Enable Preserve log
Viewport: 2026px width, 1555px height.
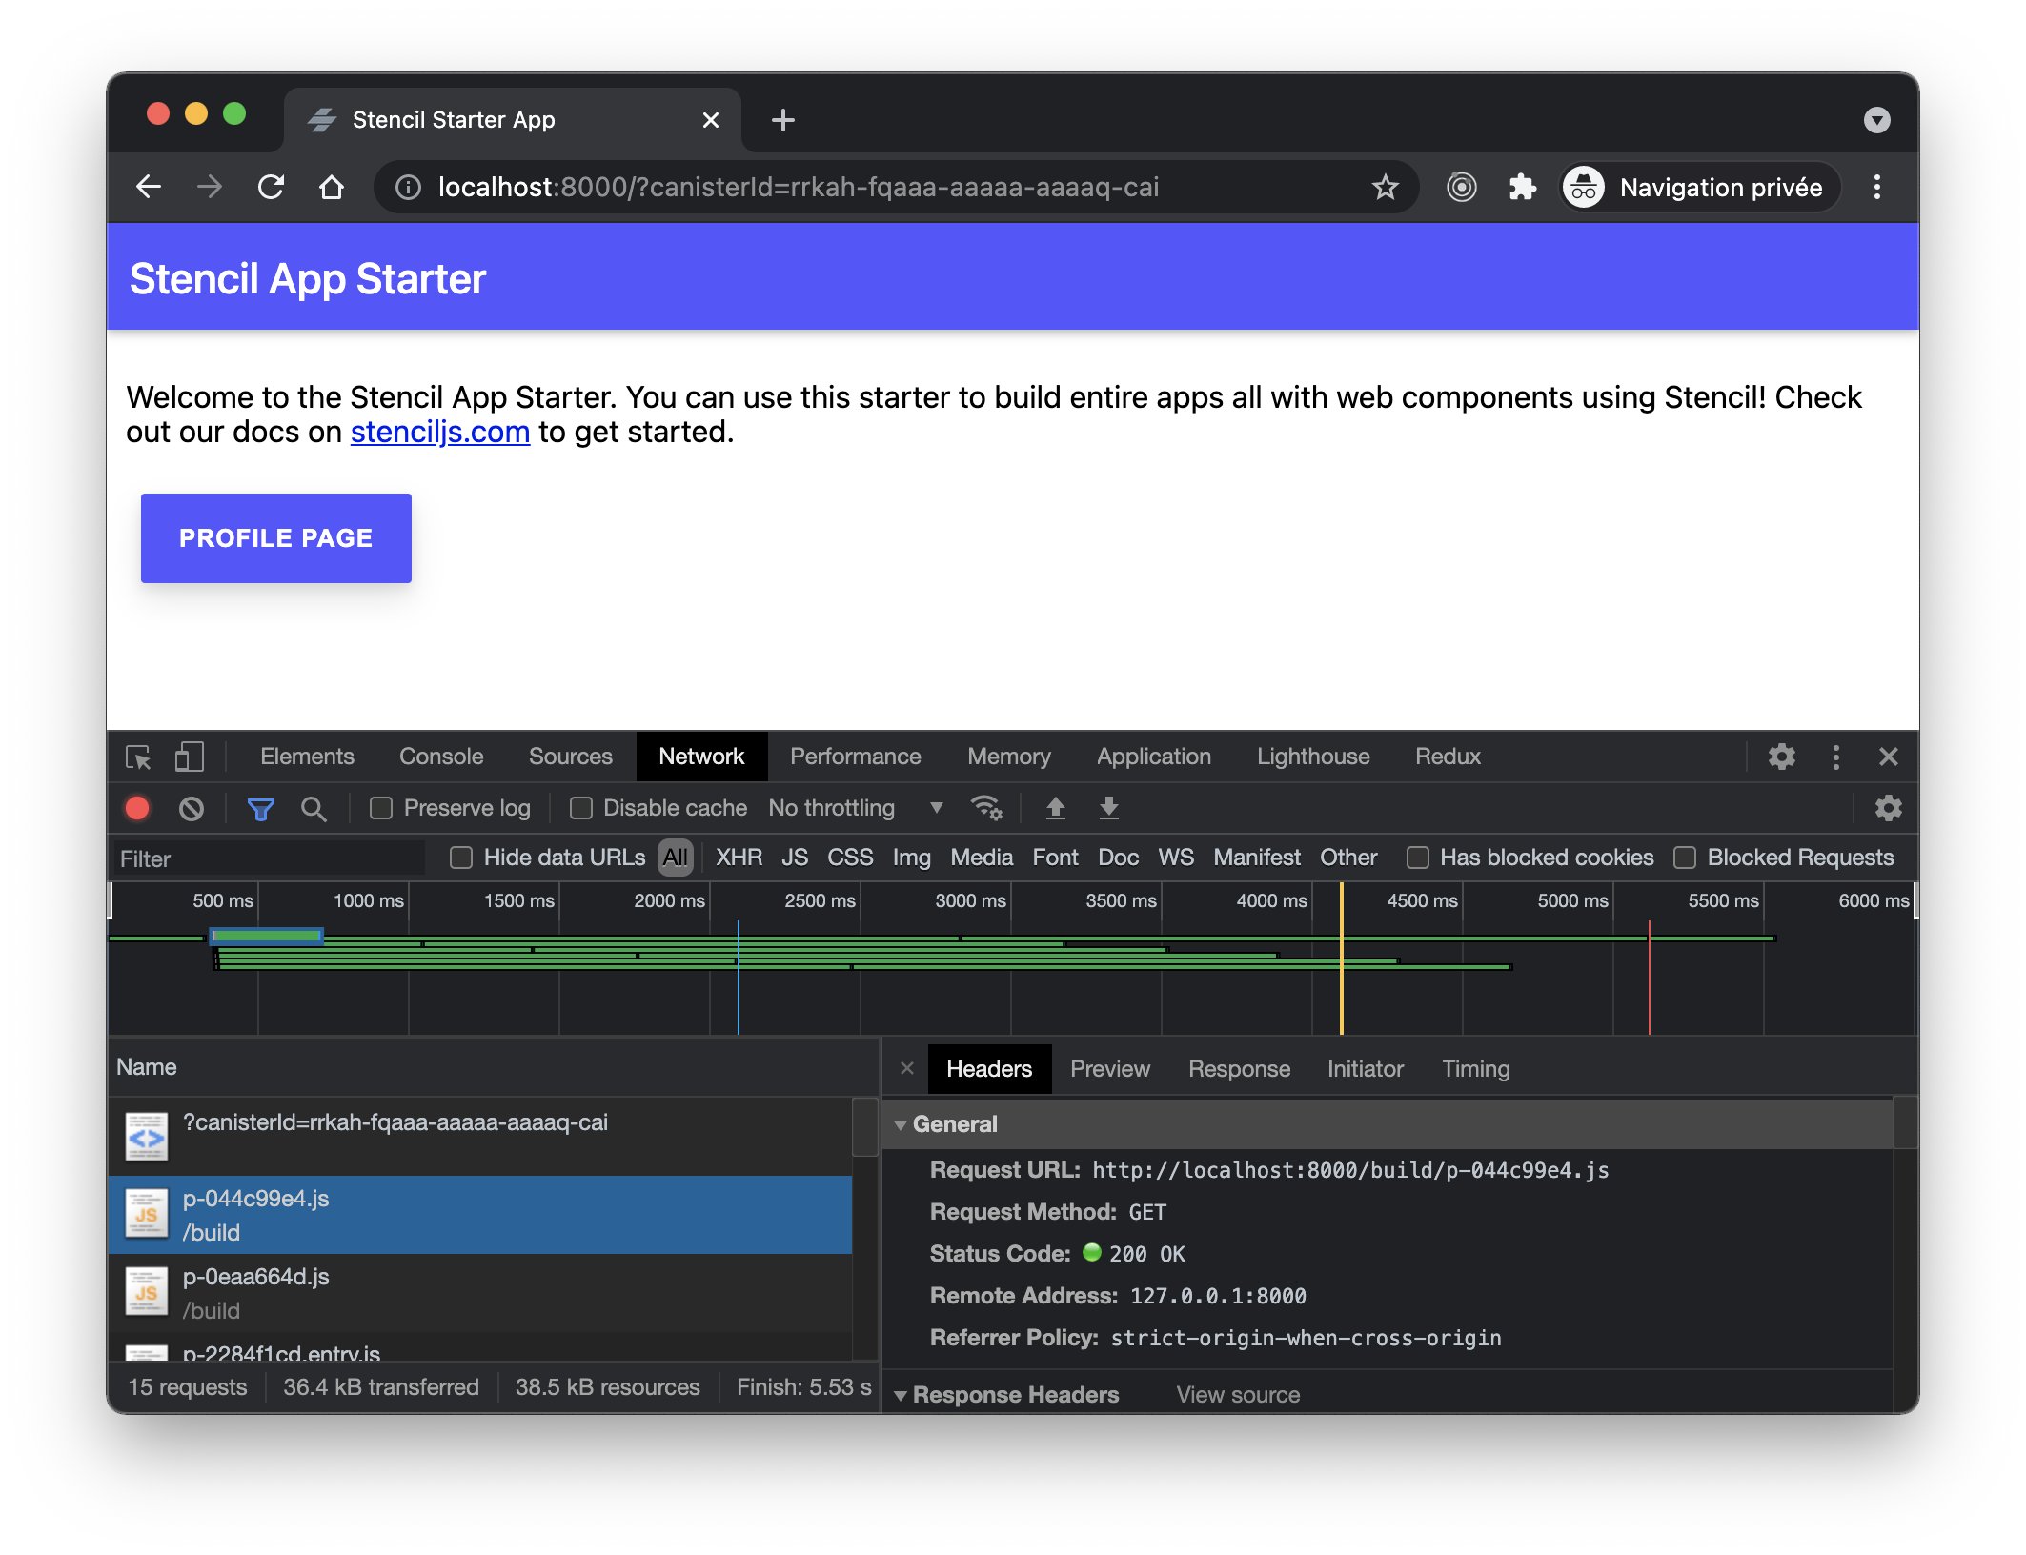(381, 808)
